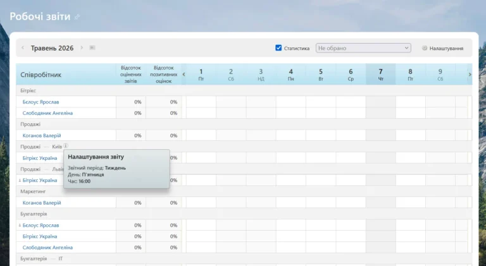Click the Маркетинг department group row
486x266 pixels.
244,191
